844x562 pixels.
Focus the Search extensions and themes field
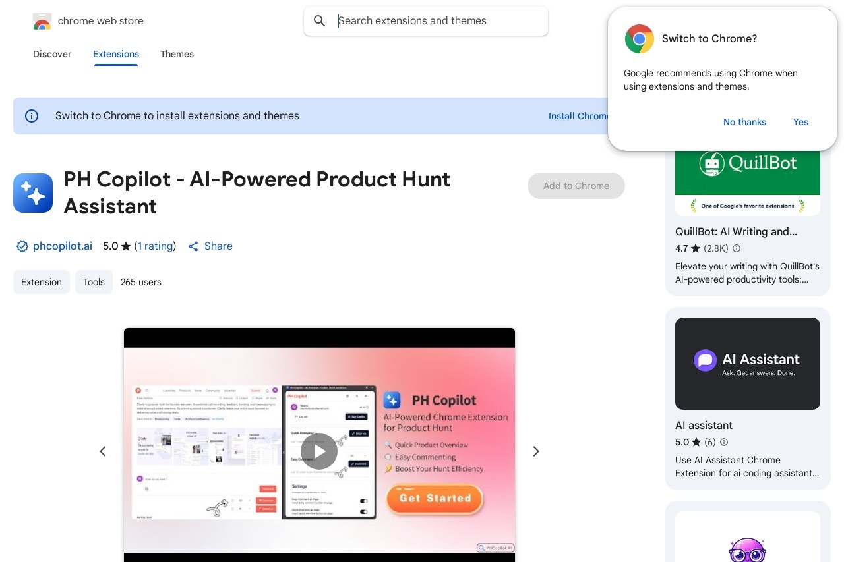(426, 21)
